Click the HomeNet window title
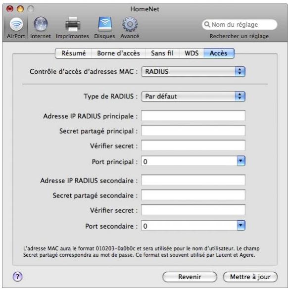Screen dimensions: 288x289 pyautogui.click(x=145, y=9)
